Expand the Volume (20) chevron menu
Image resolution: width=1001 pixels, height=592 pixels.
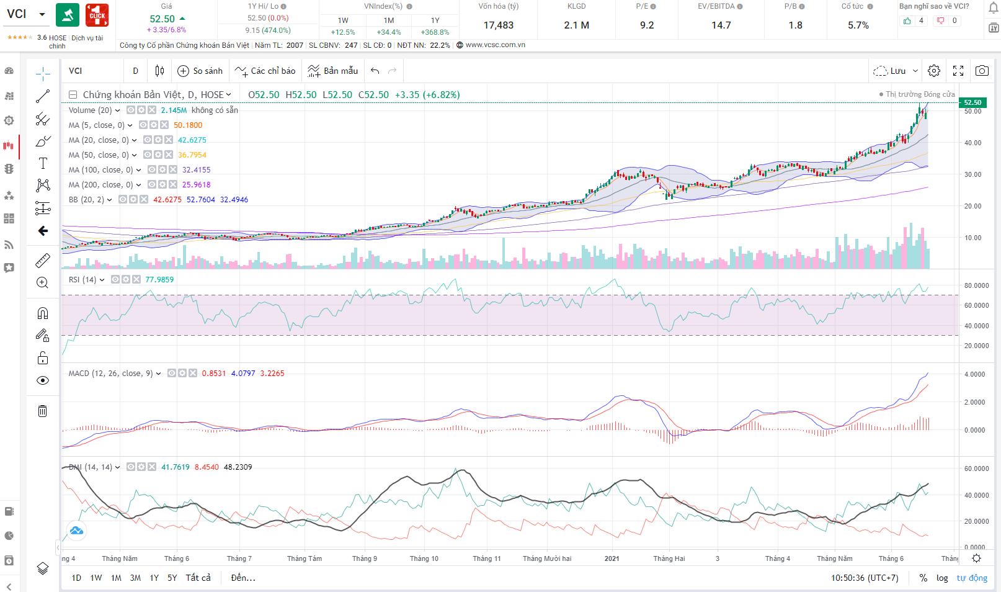[x=118, y=110]
